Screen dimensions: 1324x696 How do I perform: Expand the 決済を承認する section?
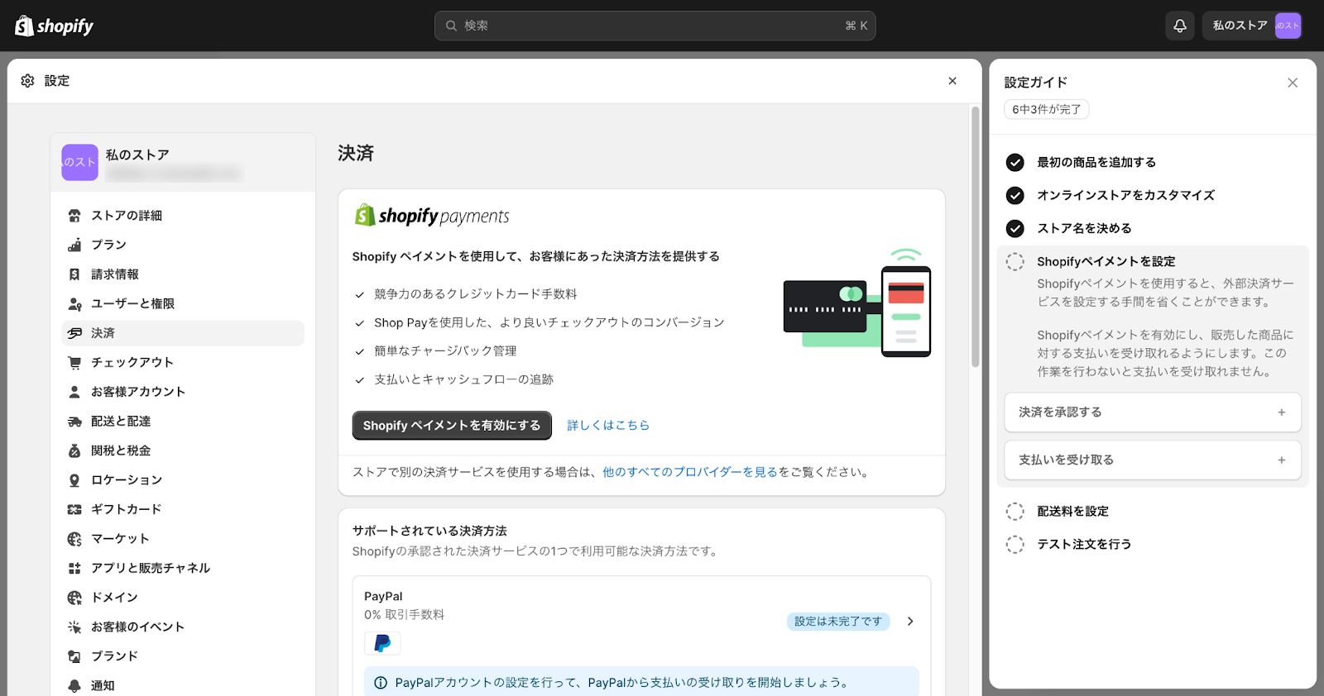pyautogui.click(x=1153, y=412)
